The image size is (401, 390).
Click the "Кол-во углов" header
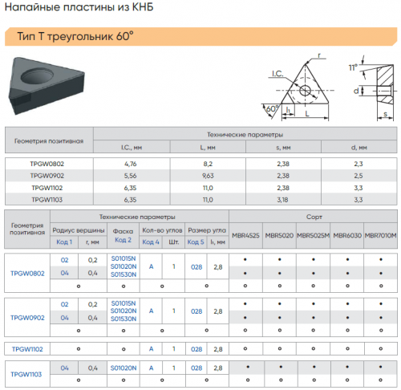point(162,230)
